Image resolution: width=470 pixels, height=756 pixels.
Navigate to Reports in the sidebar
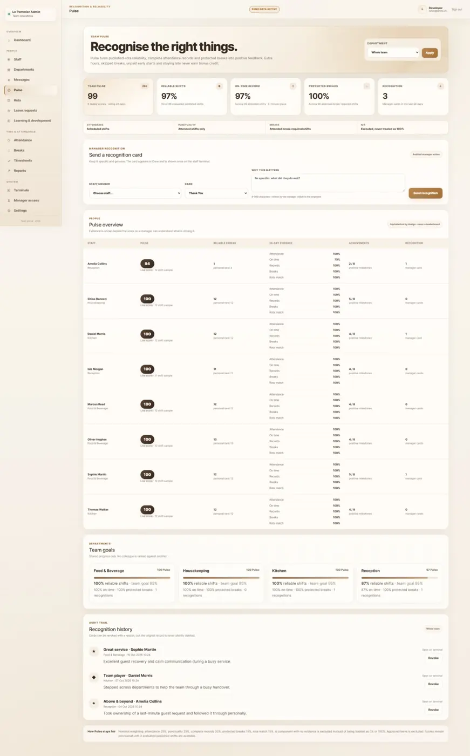(30, 171)
